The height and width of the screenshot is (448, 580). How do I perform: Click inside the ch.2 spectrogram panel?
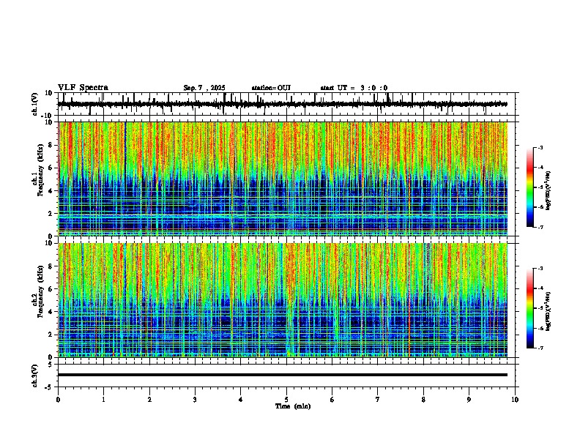tap(283, 300)
